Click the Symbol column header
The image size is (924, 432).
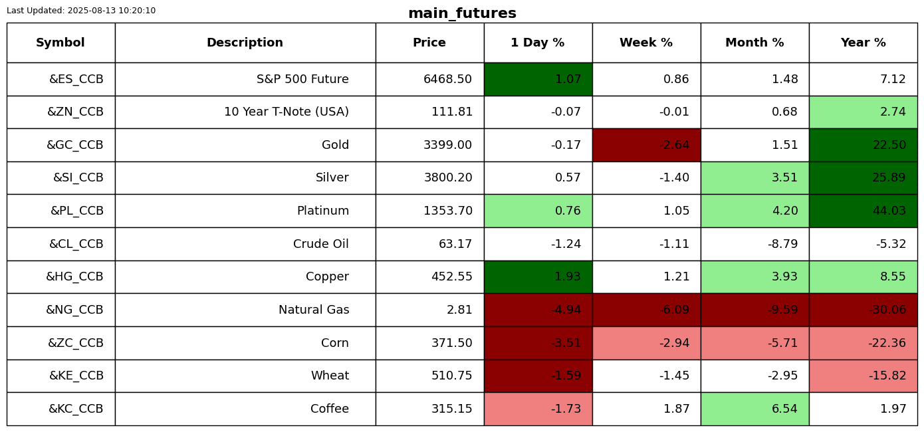tap(60, 43)
